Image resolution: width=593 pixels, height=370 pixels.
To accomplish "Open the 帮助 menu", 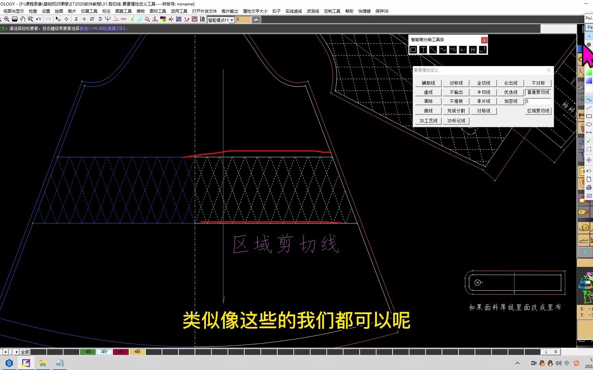I will click(x=349, y=11).
